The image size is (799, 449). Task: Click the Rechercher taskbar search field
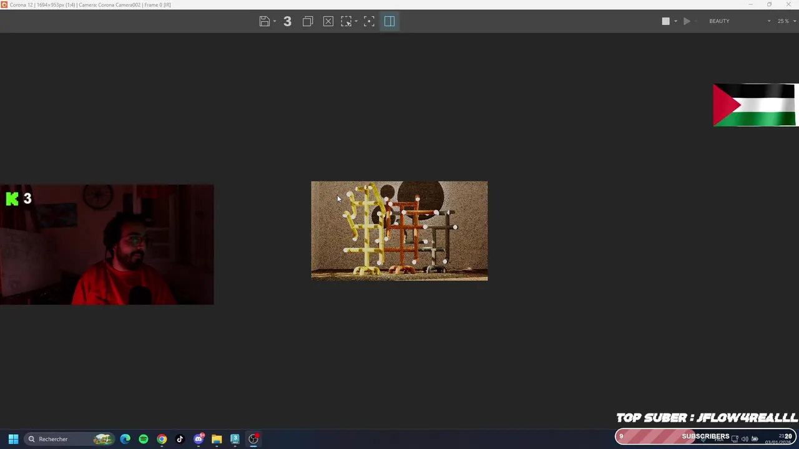click(69, 439)
